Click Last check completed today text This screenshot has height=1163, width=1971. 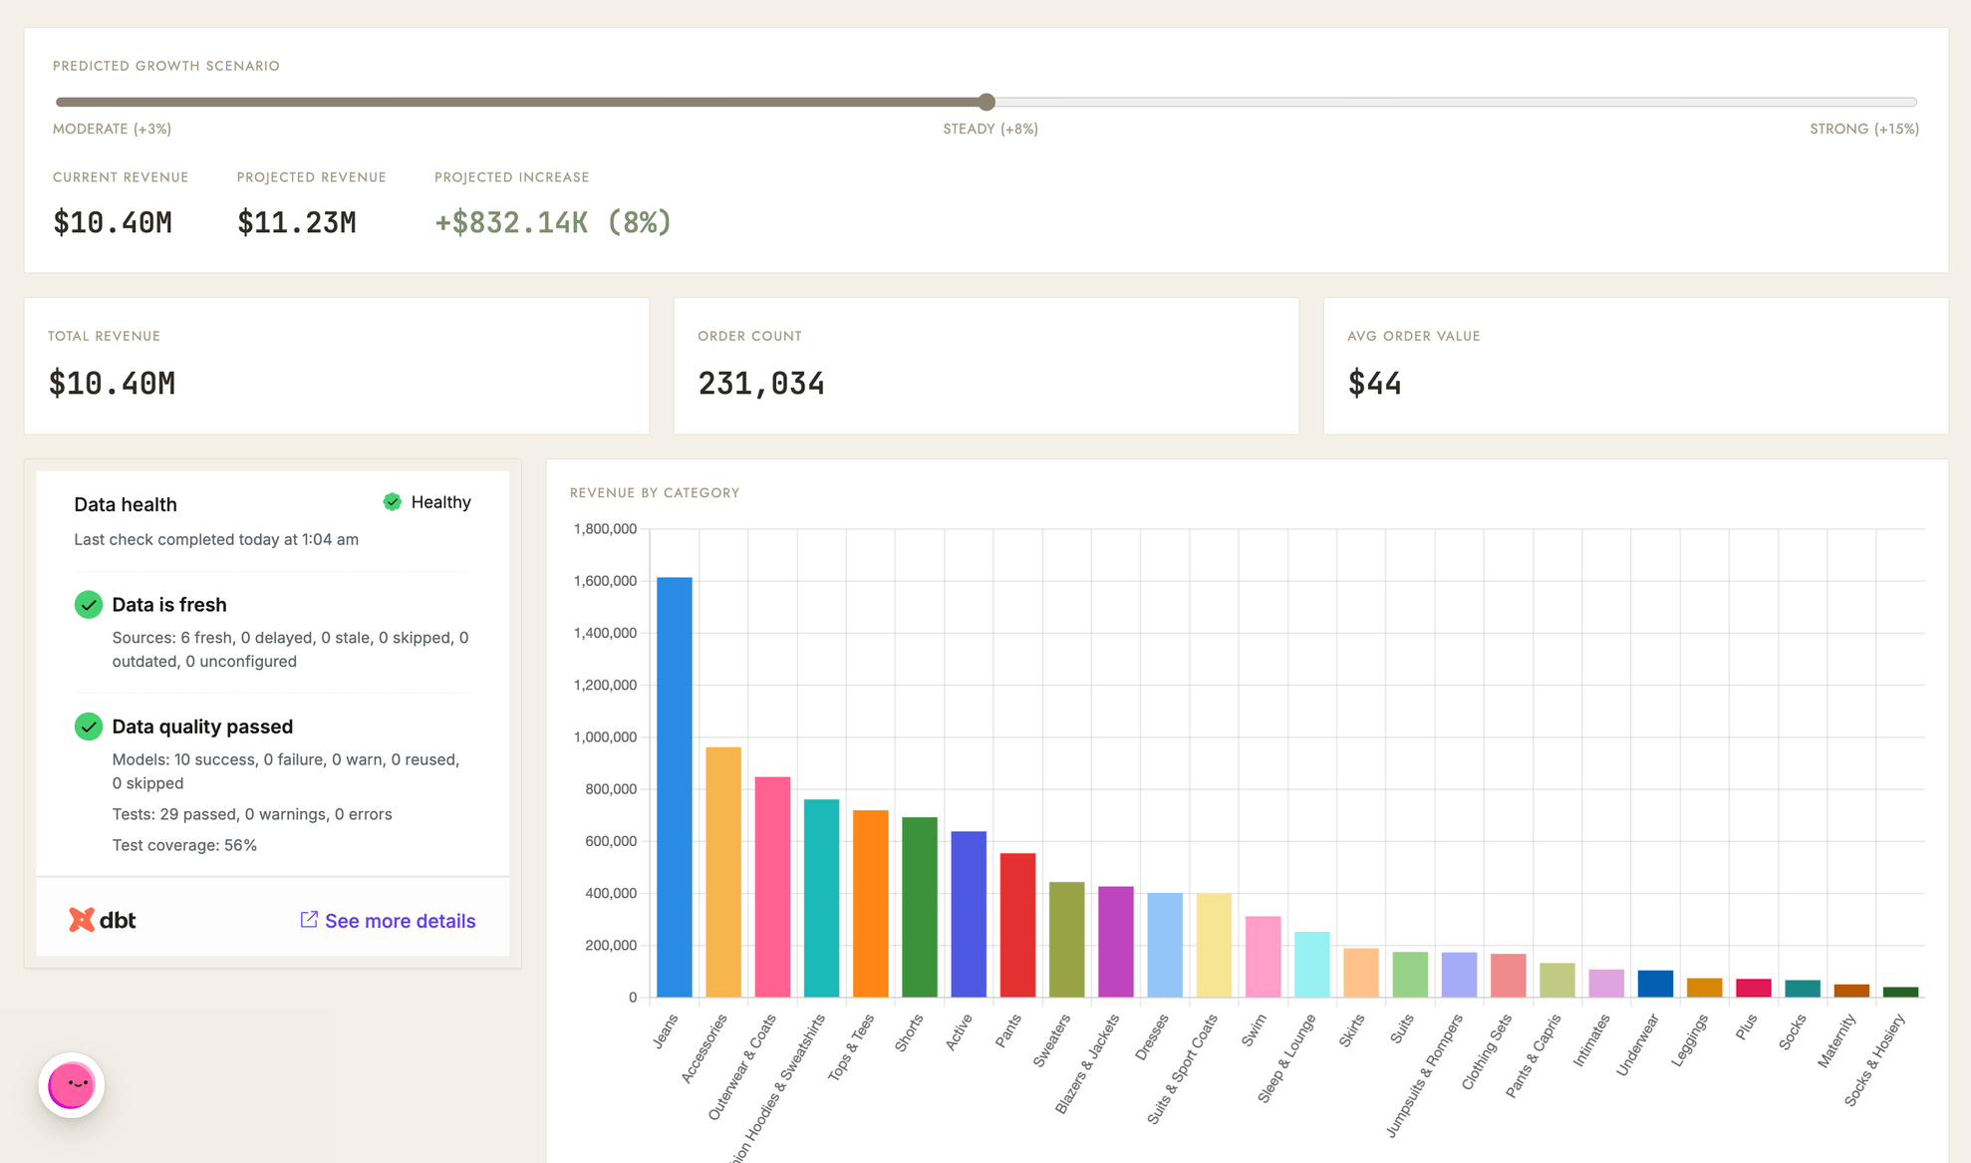[x=216, y=539]
